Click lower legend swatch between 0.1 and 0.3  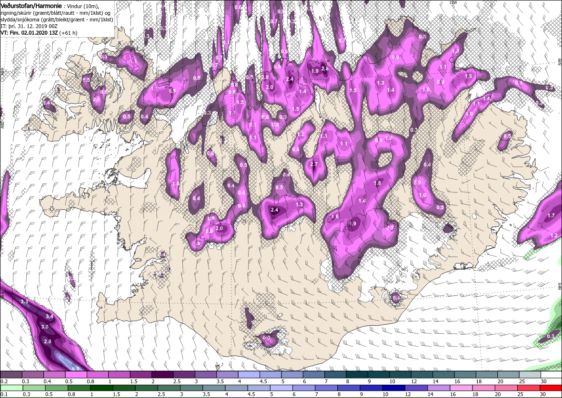click(x=12, y=388)
